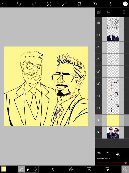
Task: Hide the yellow background layer
Action: pos(98,120)
